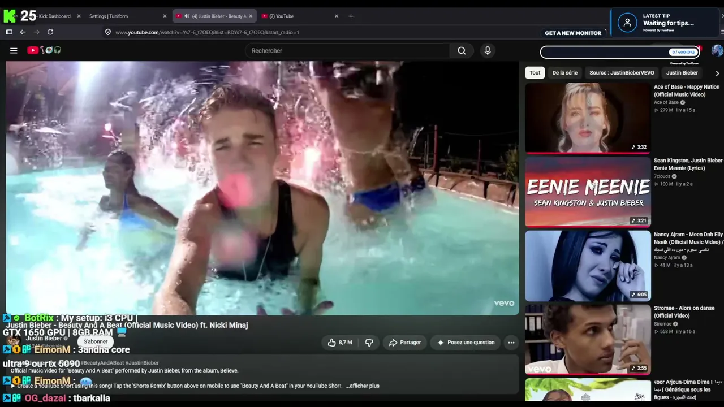Select the Tout filter chip
The width and height of the screenshot is (724, 407).
click(535, 73)
